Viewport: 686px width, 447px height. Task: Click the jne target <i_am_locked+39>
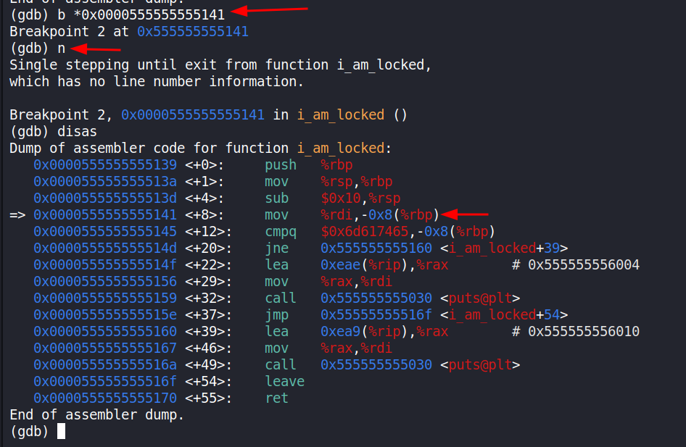(x=505, y=248)
